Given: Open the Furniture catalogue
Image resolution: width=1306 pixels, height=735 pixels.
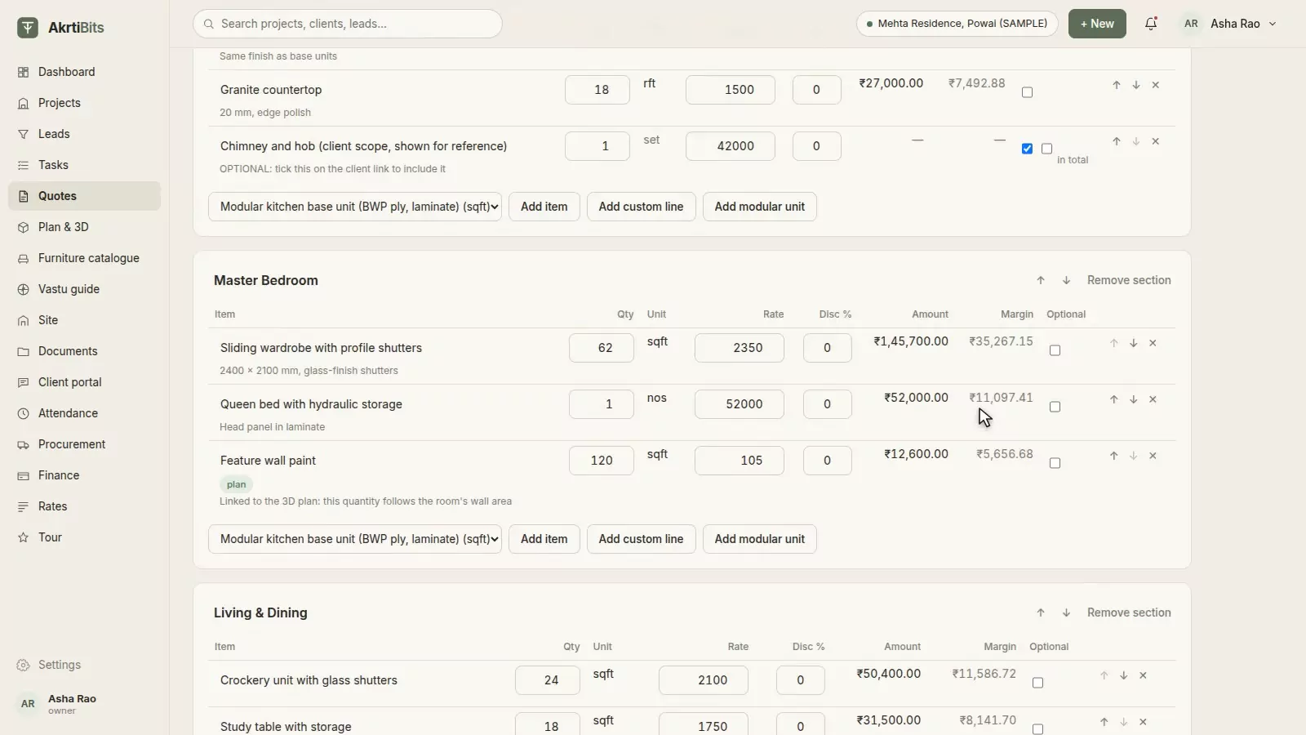Looking at the screenshot, I should (x=84, y=258).
